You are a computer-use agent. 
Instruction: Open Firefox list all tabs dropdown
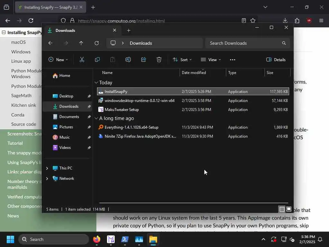265,7
